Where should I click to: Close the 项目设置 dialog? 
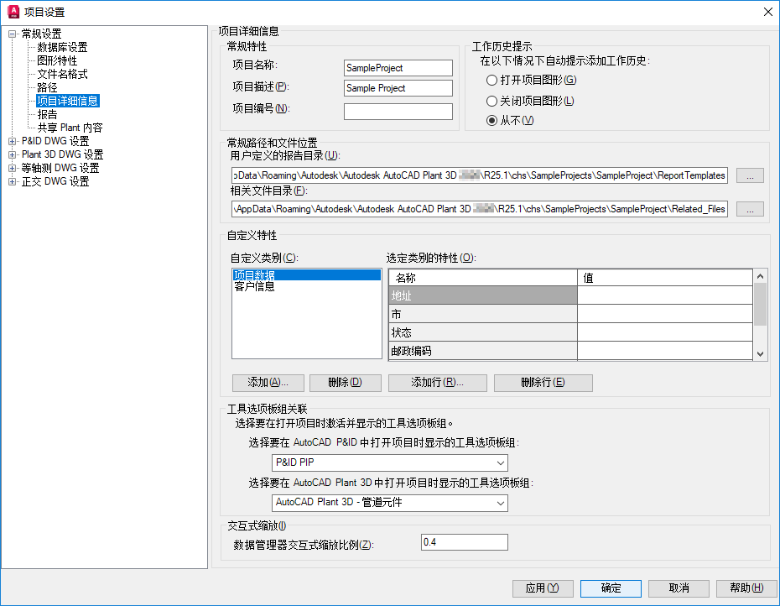(767, 12)
